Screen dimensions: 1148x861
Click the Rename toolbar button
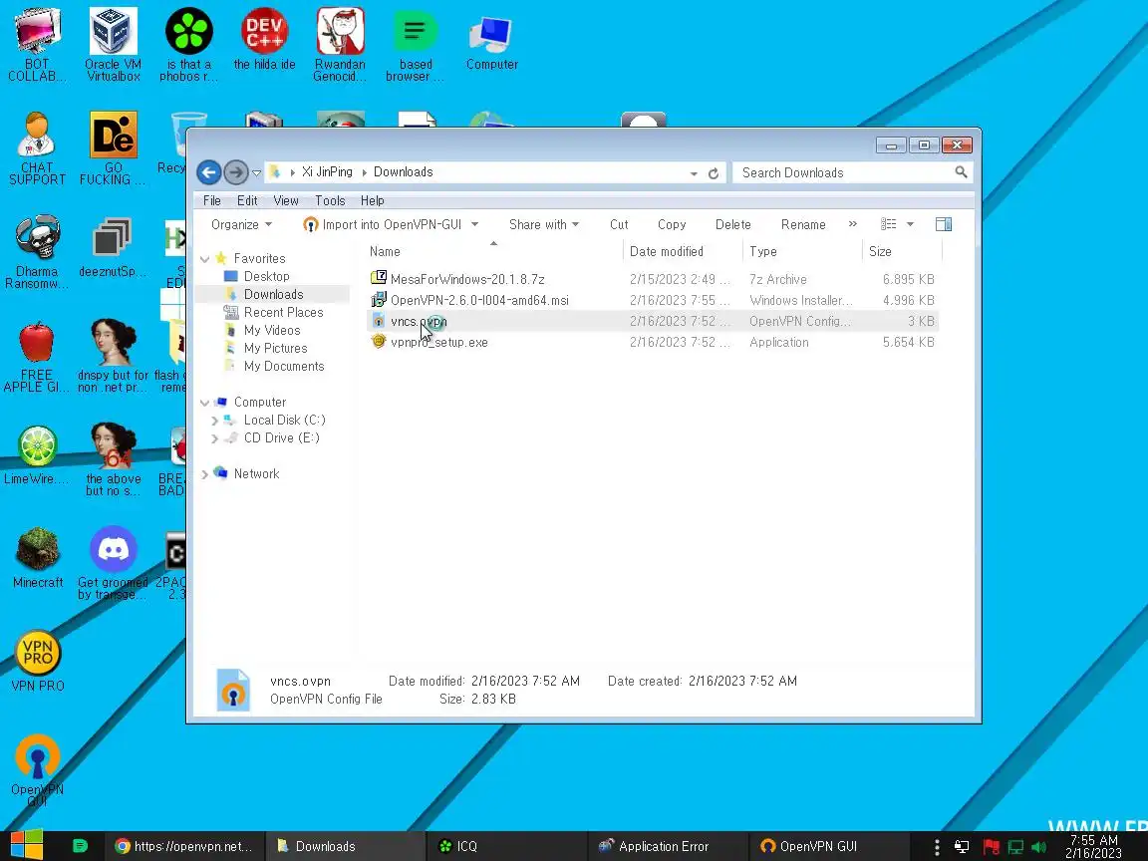[803, 225]
